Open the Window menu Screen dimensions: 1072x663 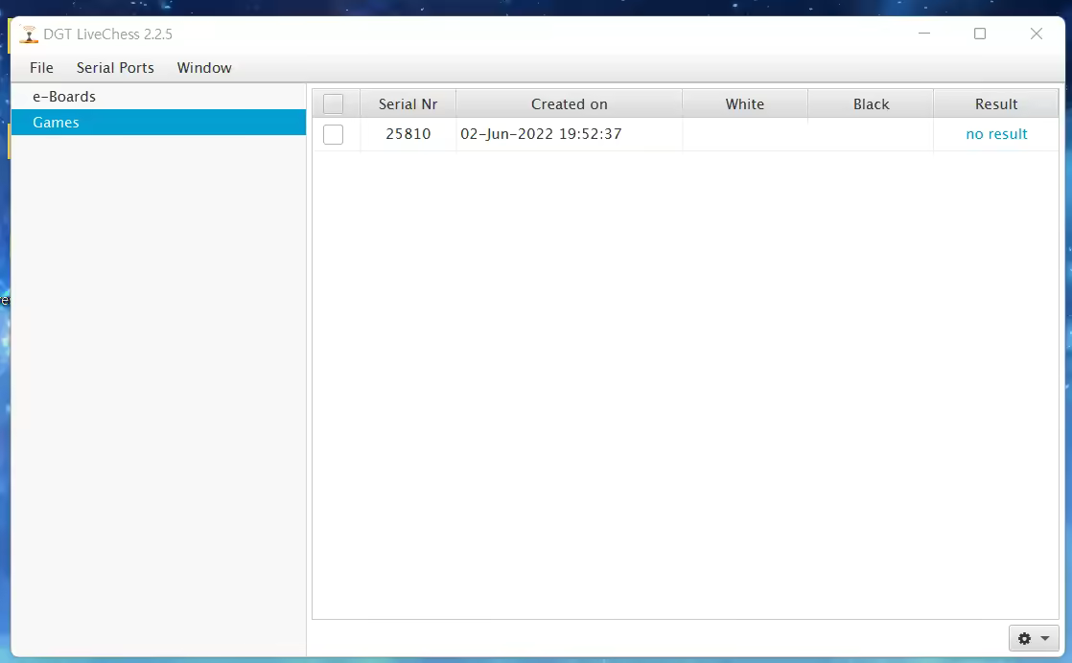(x=204, y=68)
